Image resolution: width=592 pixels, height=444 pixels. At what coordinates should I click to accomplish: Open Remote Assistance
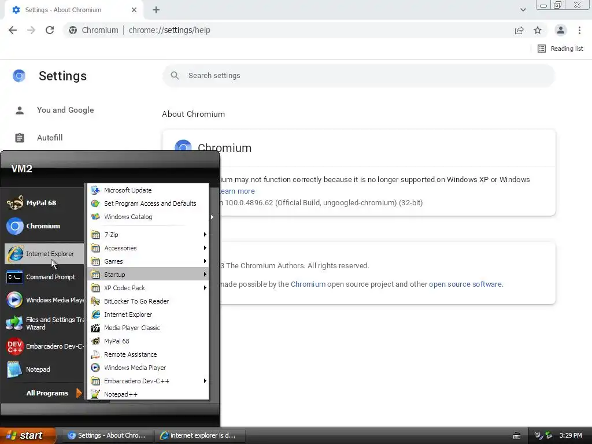coord(148,354)
